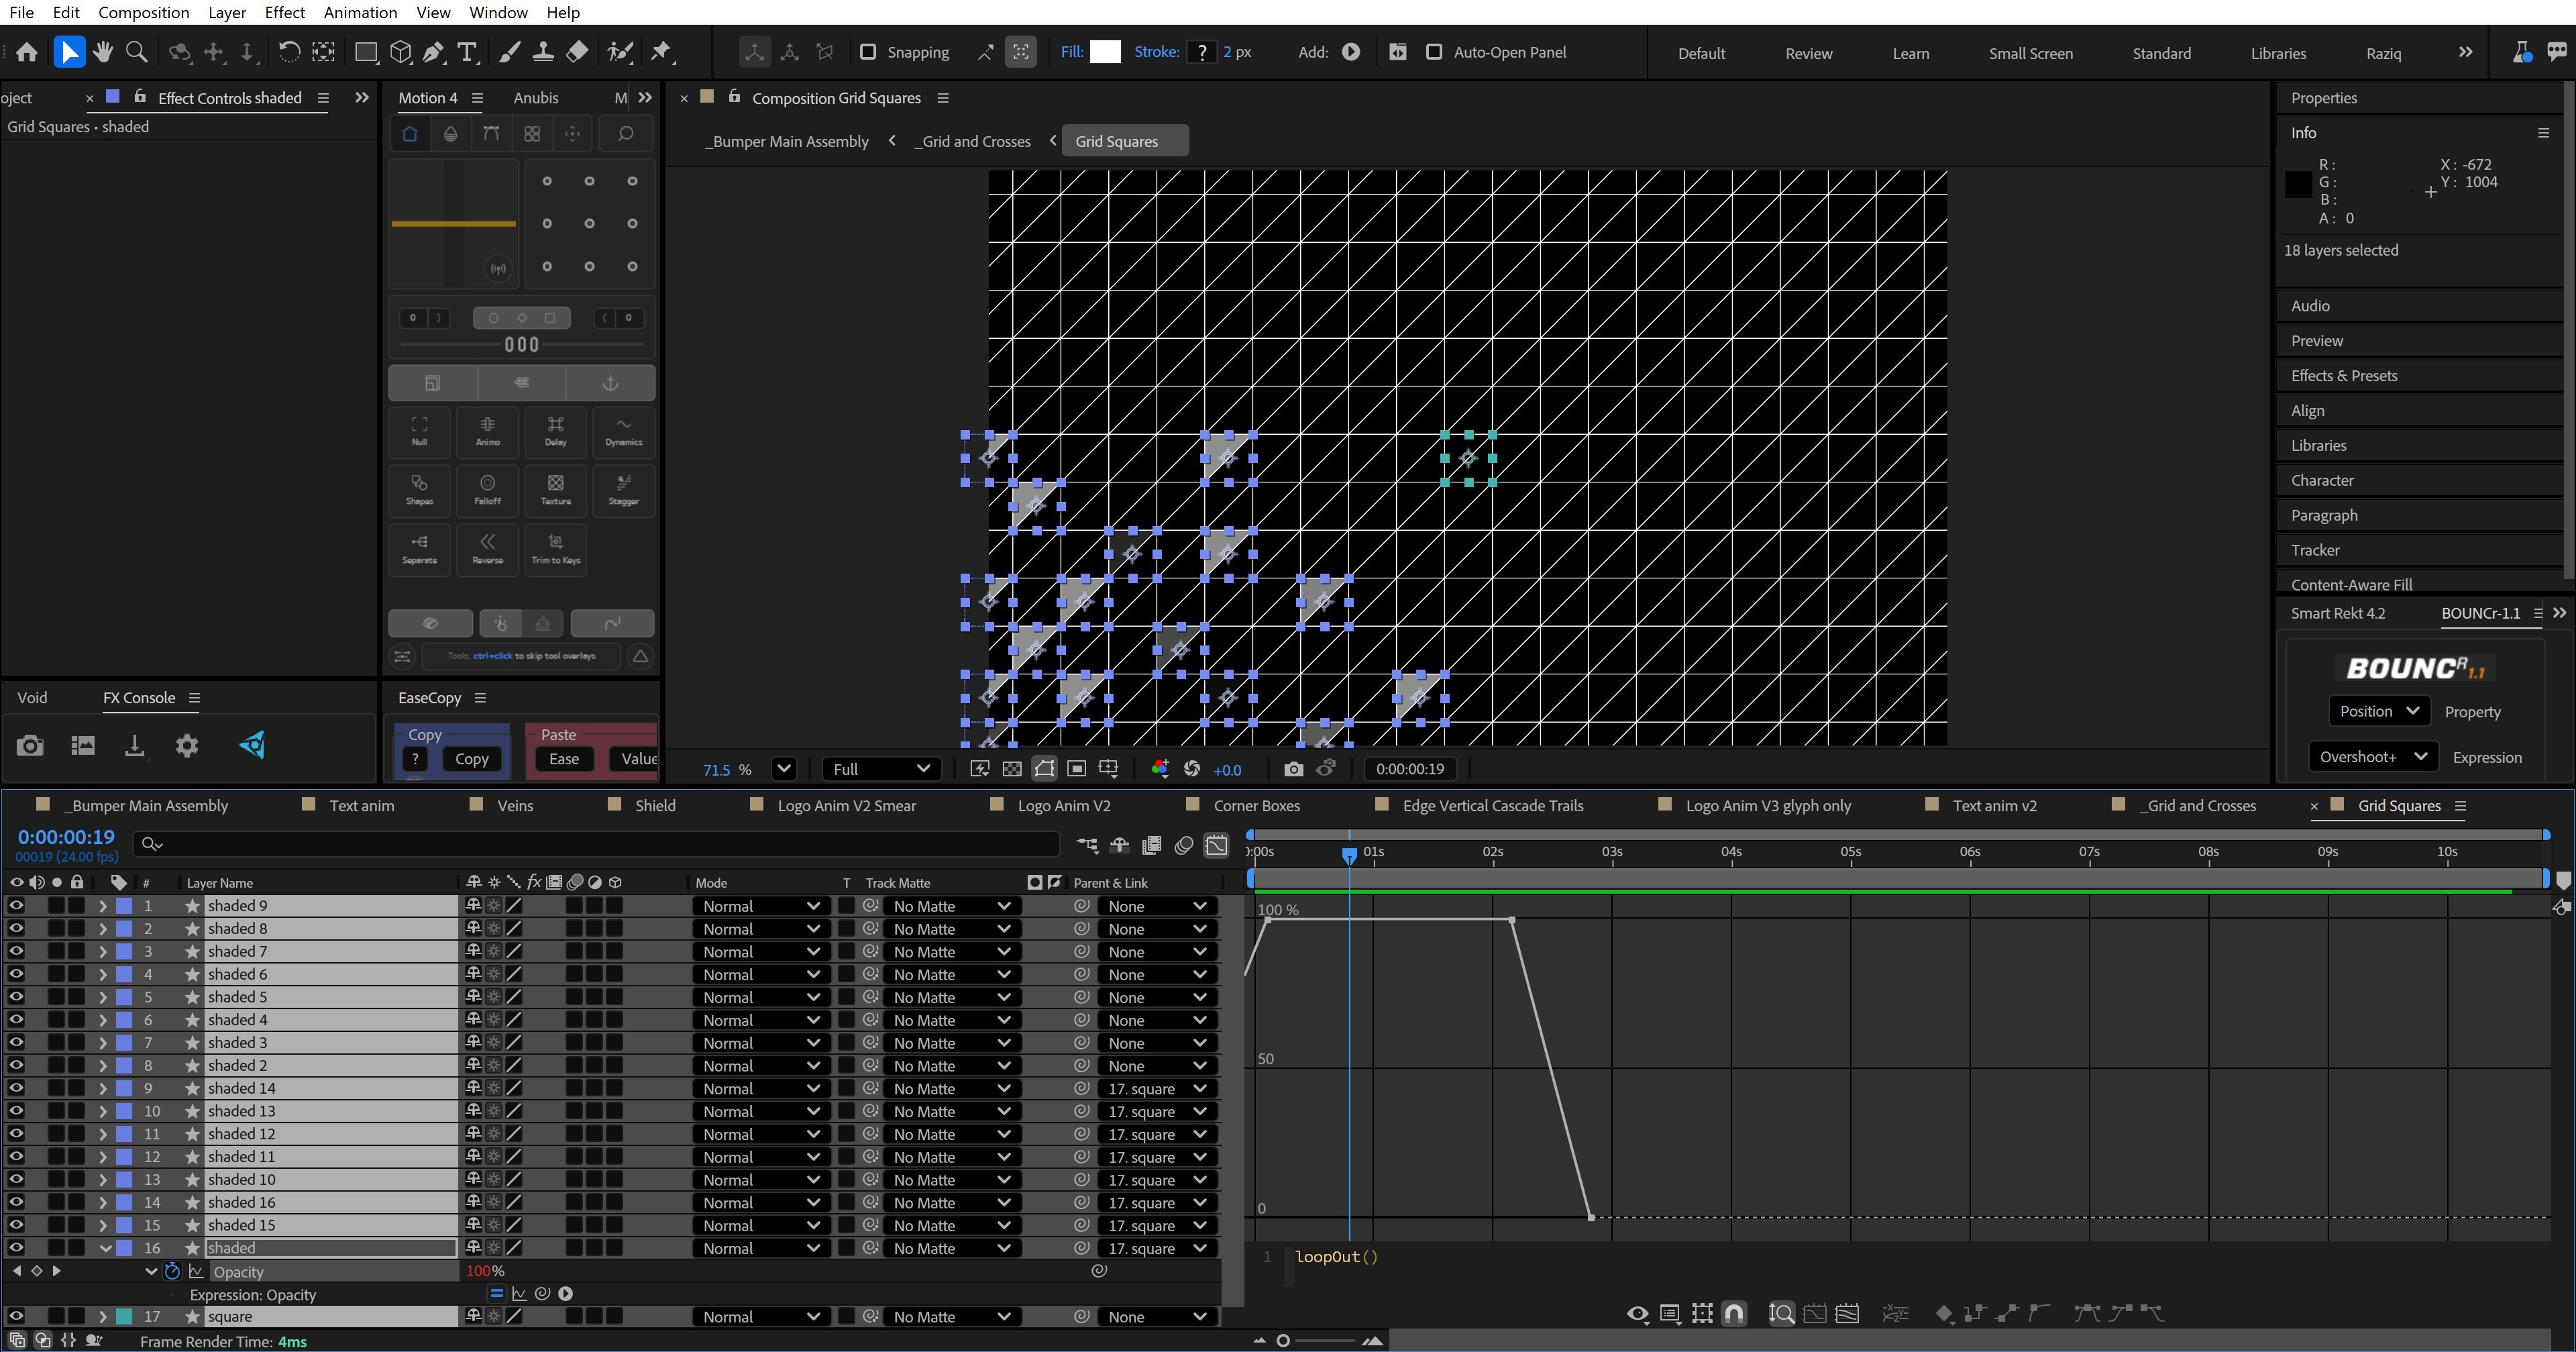The width and height of the screenshot is (2576, 1352).
Task: Click the snapshot camera icon in viewer
Action: click(1293, 769)
